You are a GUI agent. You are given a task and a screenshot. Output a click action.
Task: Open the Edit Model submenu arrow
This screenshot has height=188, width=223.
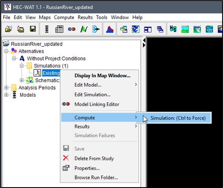point(136,85)
